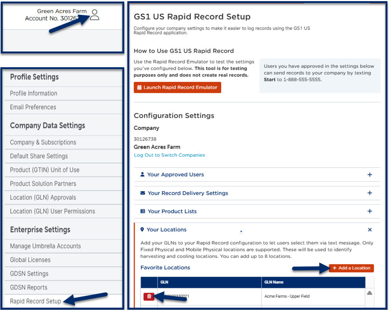The image size is (389, 310).
Task: Click the Your Approved Users person icon
Action: tap(142, 174)
